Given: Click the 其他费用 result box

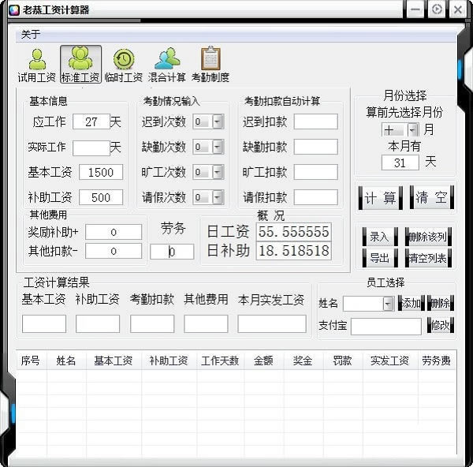Looking at the screenshot, I should [x=206, y=324].
